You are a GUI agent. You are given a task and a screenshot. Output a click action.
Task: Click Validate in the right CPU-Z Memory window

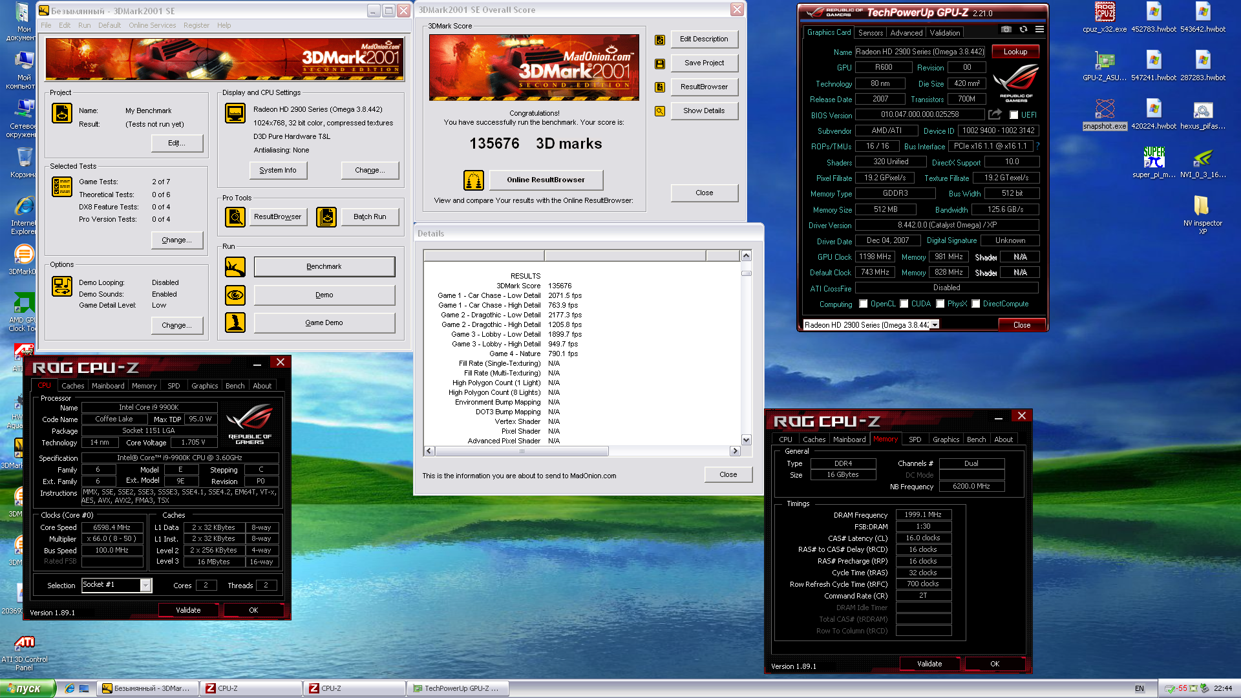tap(929, 664)
